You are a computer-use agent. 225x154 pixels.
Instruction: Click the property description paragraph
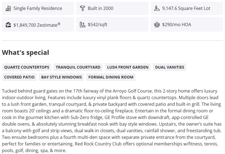click(110, 121)
